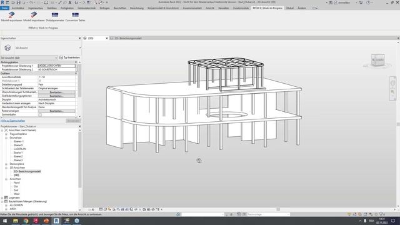Open the notification center in system tray
Viewport: 400px width, 225px height.
coord(393,221)
